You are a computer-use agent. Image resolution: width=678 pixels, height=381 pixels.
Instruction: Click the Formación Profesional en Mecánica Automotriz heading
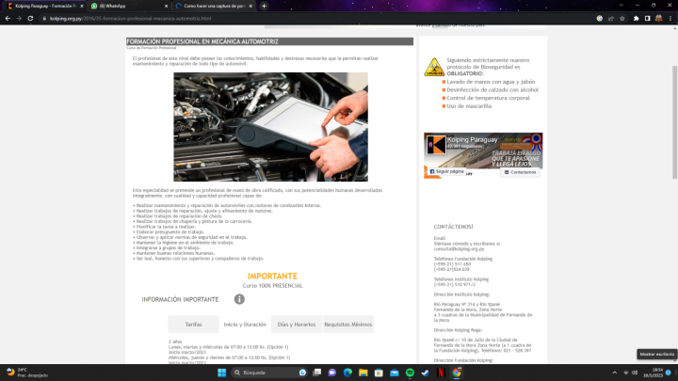(202, 41)
